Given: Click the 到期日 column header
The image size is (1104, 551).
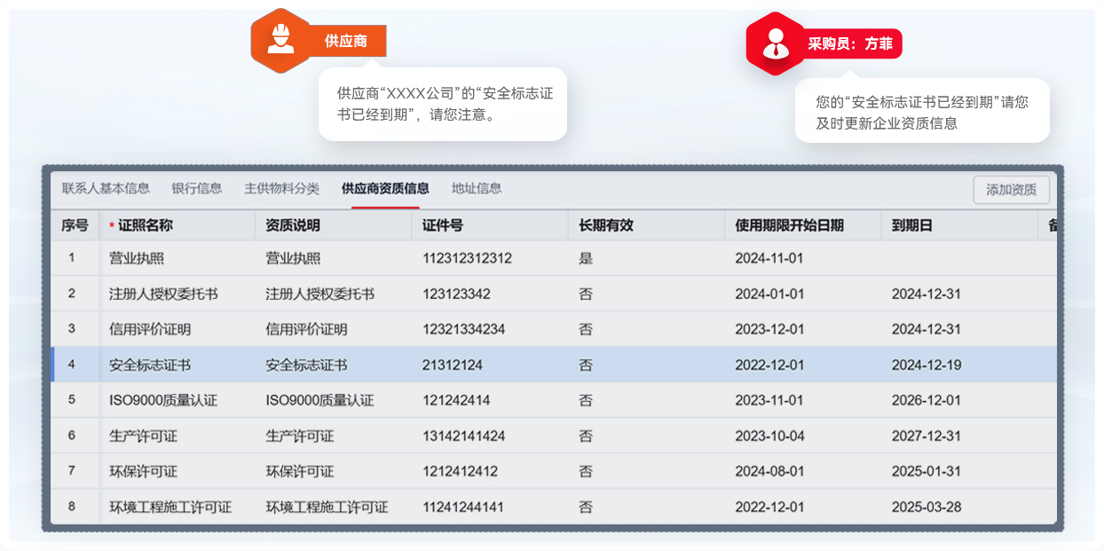Looking at the screenshot, I should click(x=911, y=225).
